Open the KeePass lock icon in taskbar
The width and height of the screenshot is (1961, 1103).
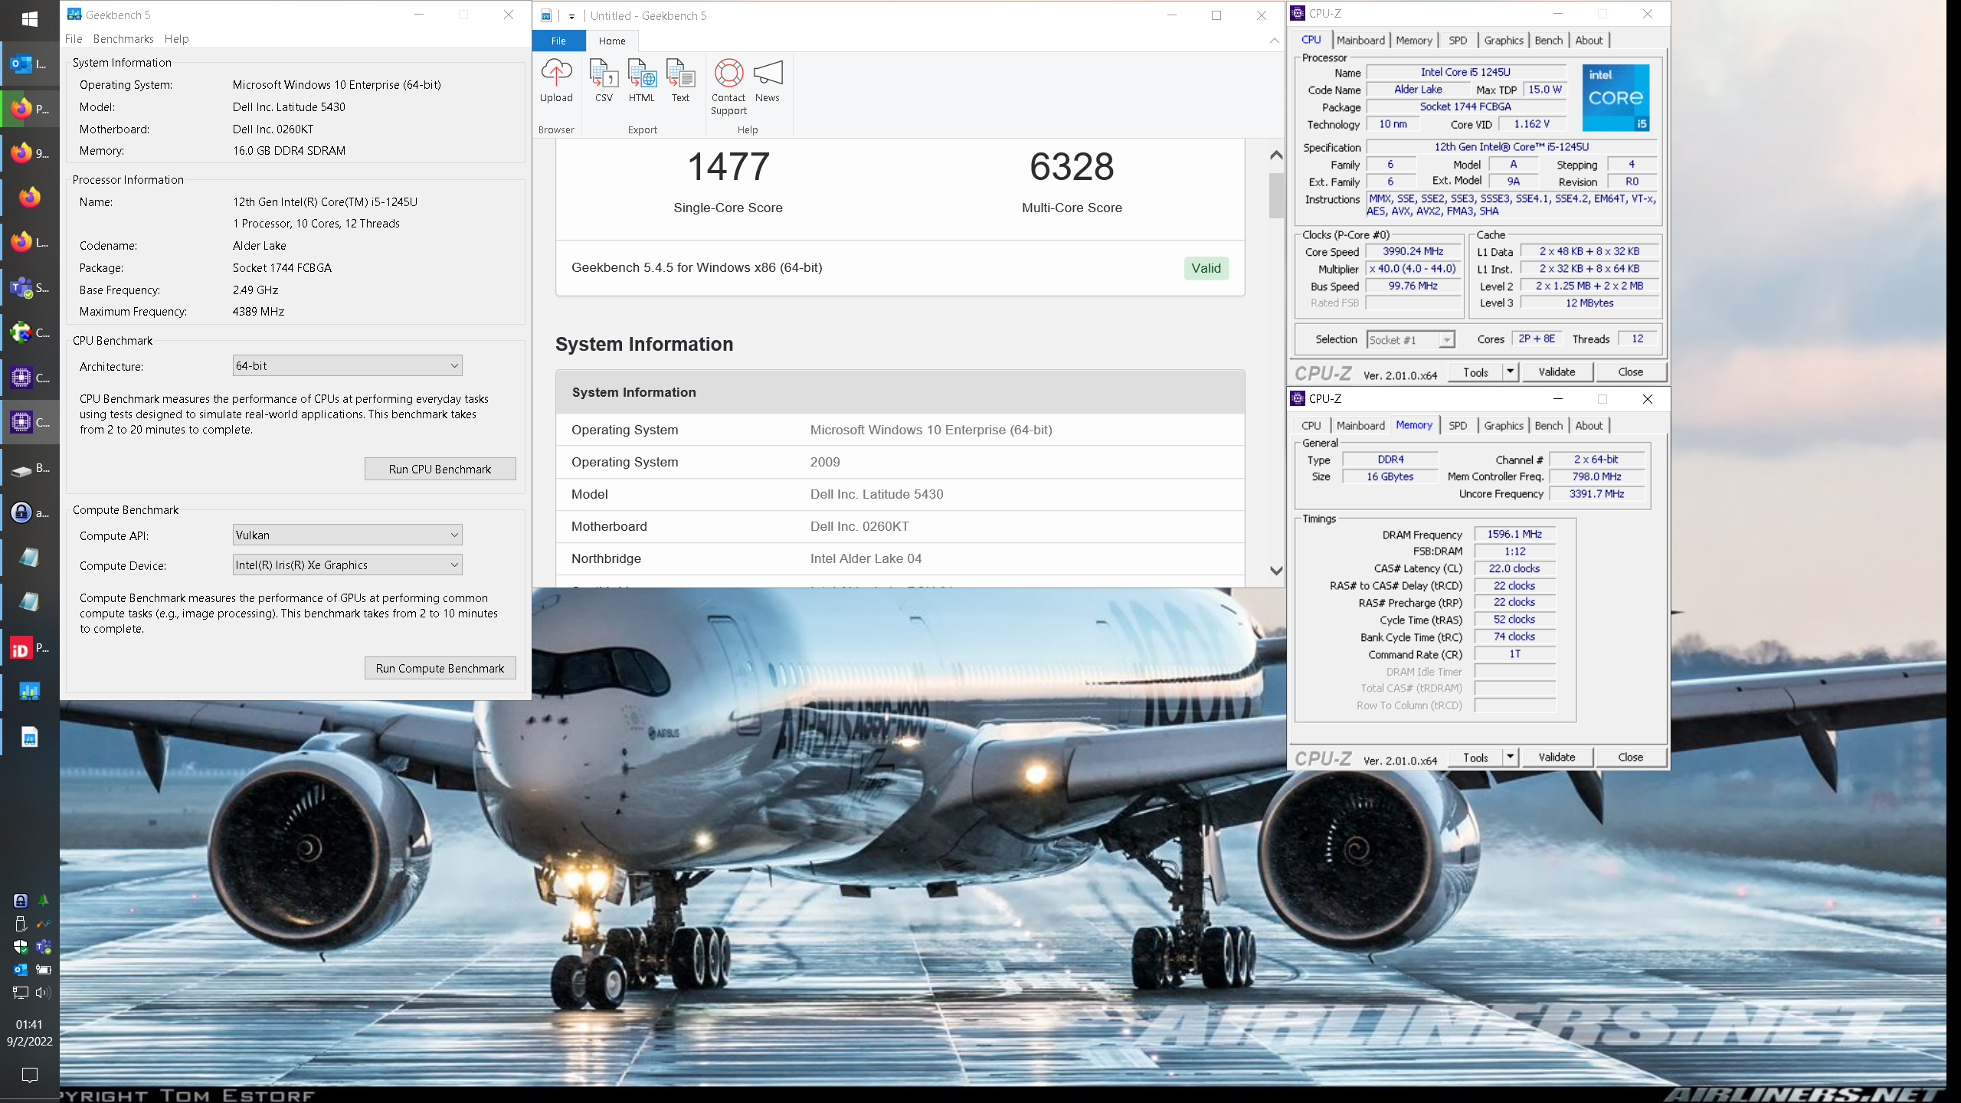tap(30, 512)
